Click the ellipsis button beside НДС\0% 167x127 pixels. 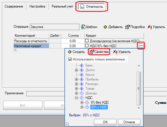141,46
